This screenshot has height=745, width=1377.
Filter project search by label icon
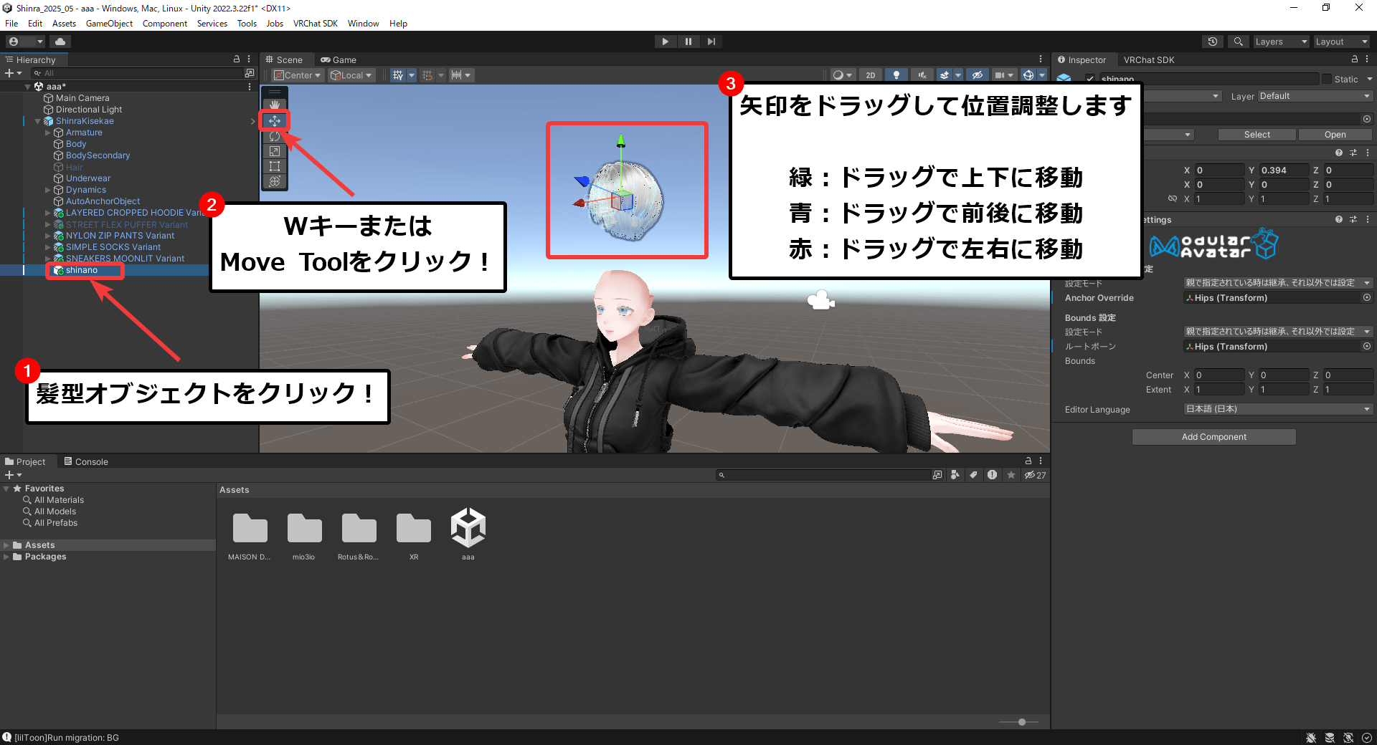[x=973, y=475]
